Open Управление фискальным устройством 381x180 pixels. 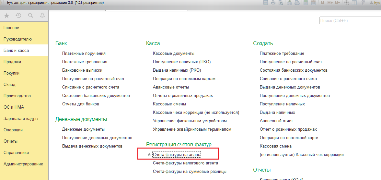tap(190, 121)
